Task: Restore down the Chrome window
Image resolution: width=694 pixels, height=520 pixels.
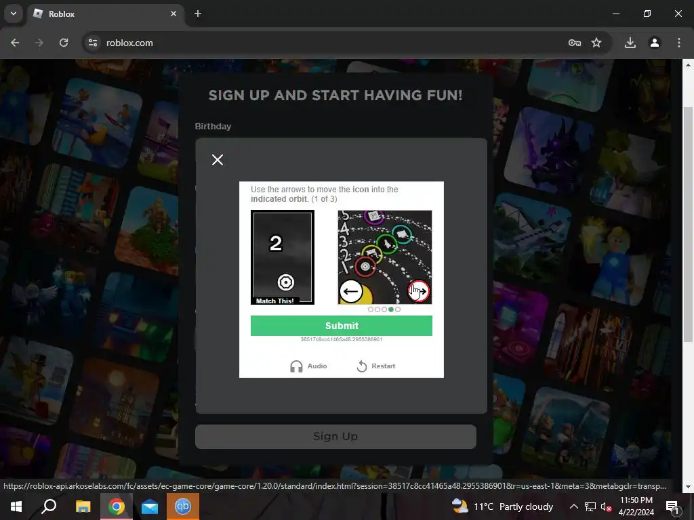Action: coord(647,14)
